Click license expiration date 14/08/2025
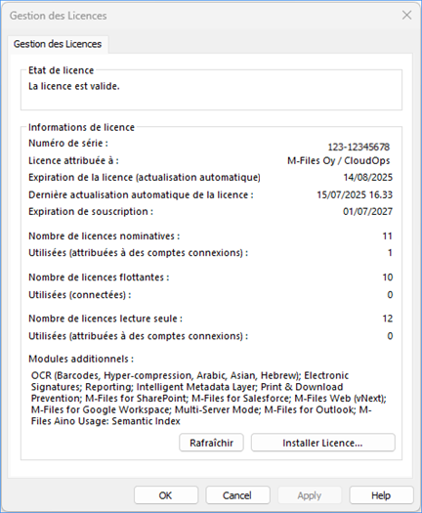This screenshot has height=513, width=422. (x=367, y=177)
